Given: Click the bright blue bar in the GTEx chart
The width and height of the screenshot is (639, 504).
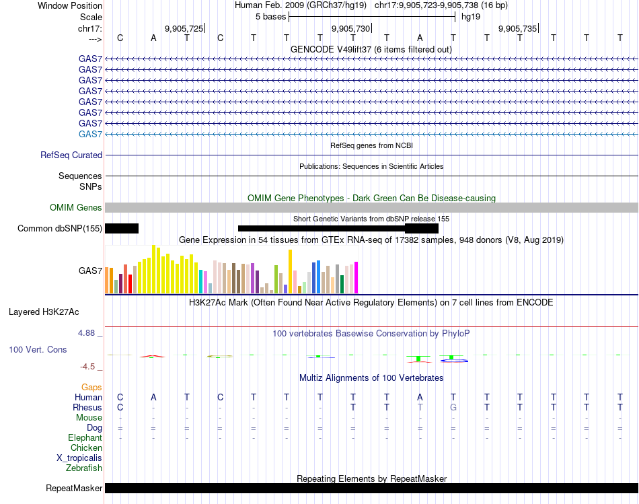Looking at the screenshot, I should 319,277.
